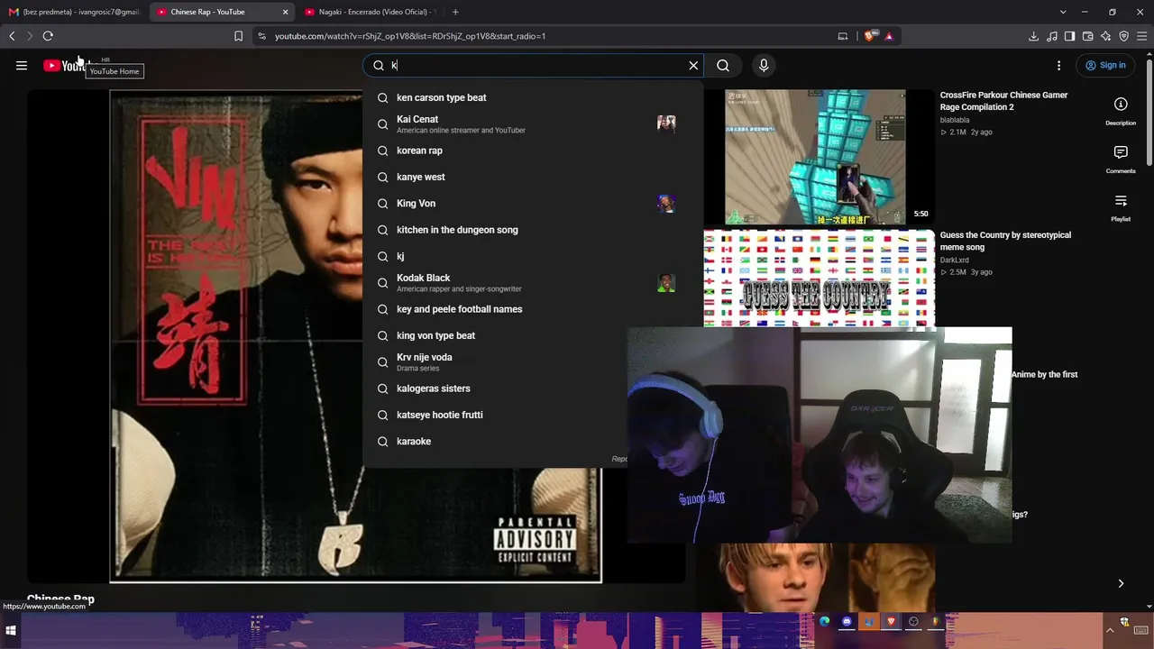Open the media playlist music note icon
This screenshot has height=649, width=1154.
(x=1051, y=36)
